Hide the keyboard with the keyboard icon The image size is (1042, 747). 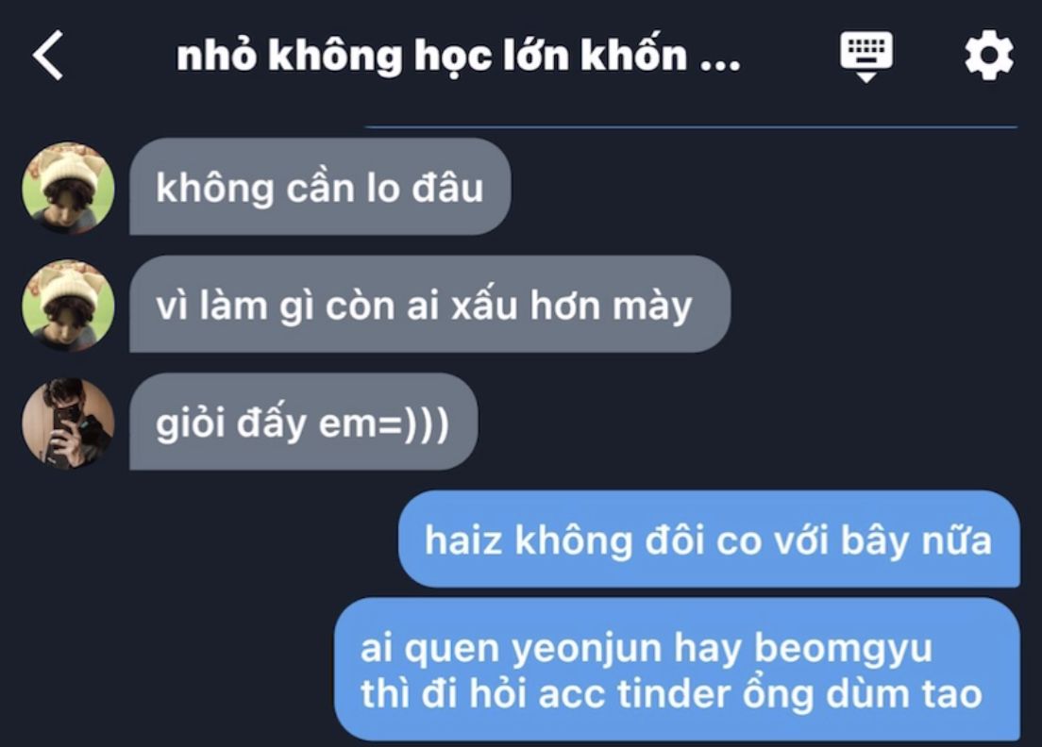coord(866,57)
